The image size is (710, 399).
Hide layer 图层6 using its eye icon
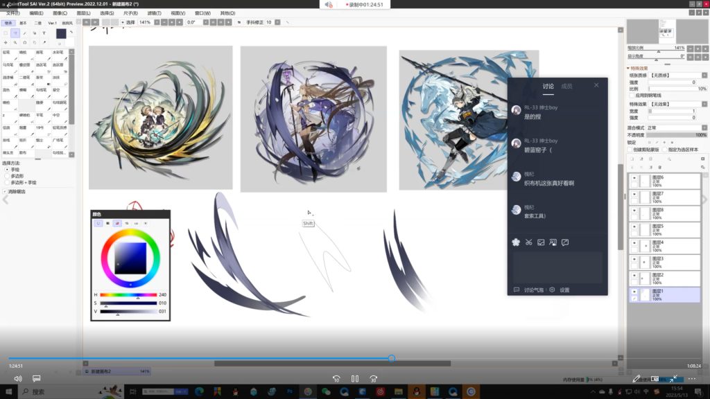coord(634,179)
